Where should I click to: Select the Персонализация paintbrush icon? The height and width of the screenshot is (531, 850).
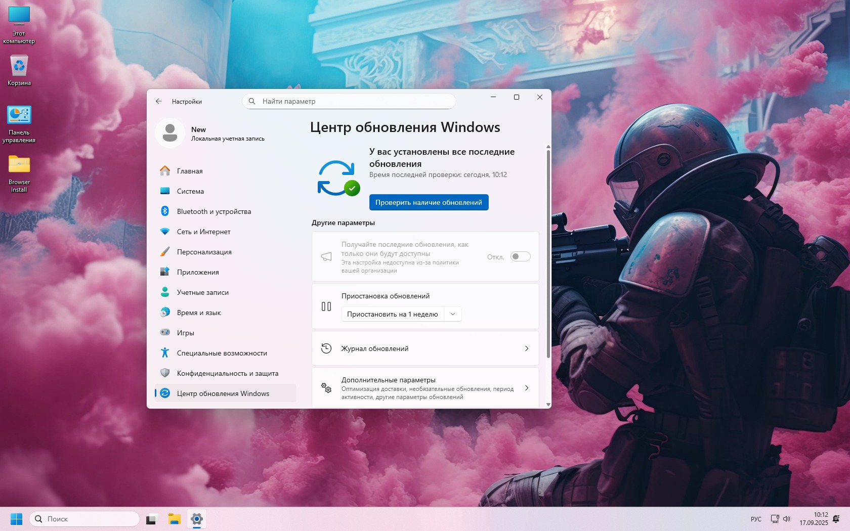pyautogui.click(x=165, y=252)
